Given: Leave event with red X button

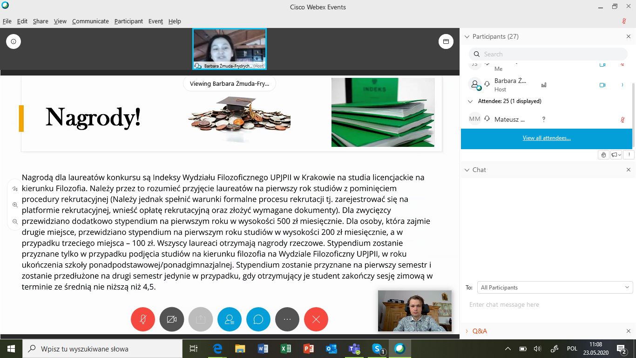Looking at the screenshot, I should tap(316, 319).
